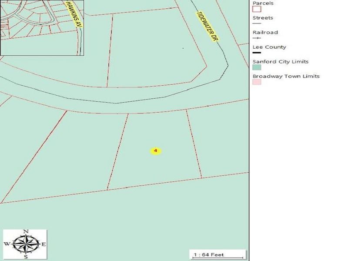The image size is (348, 261).
Task: Open the overview inset map thumbnail
Action: click(x=42, y=27)
